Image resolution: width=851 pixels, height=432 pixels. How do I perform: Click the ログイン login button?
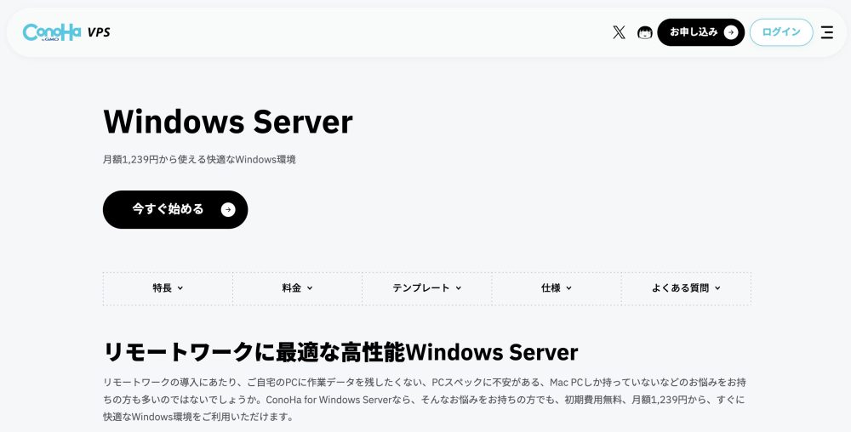(781, 32)
